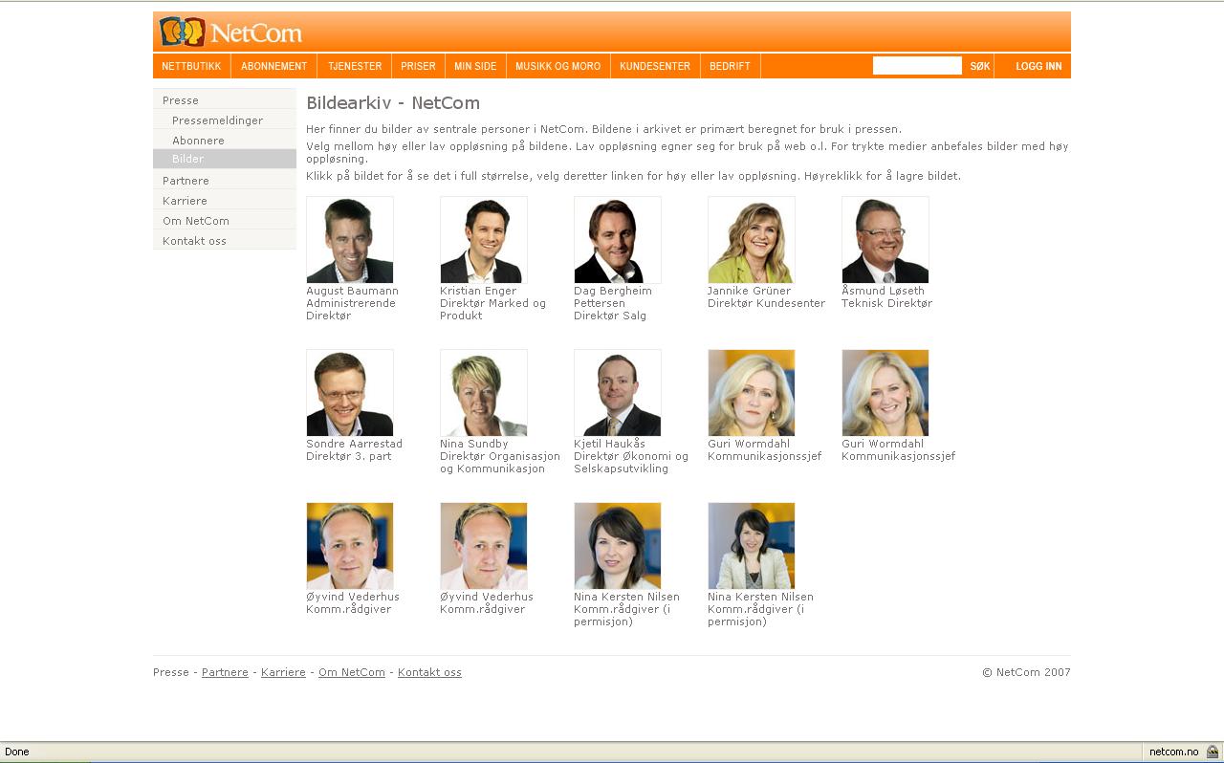The image size is (1224, 763).
Task: Click the SØK search button
Action: [980, 66]
